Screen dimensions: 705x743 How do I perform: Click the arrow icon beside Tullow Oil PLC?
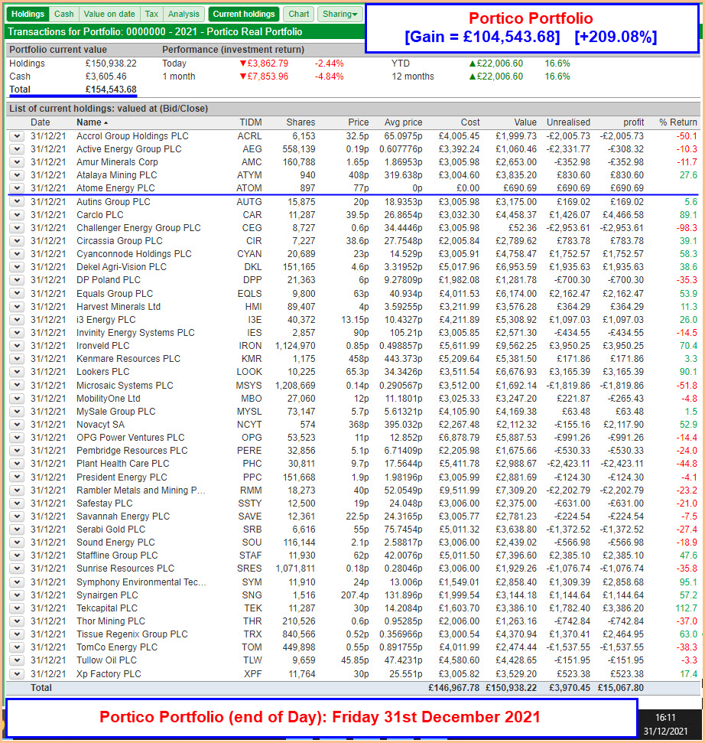16,660
